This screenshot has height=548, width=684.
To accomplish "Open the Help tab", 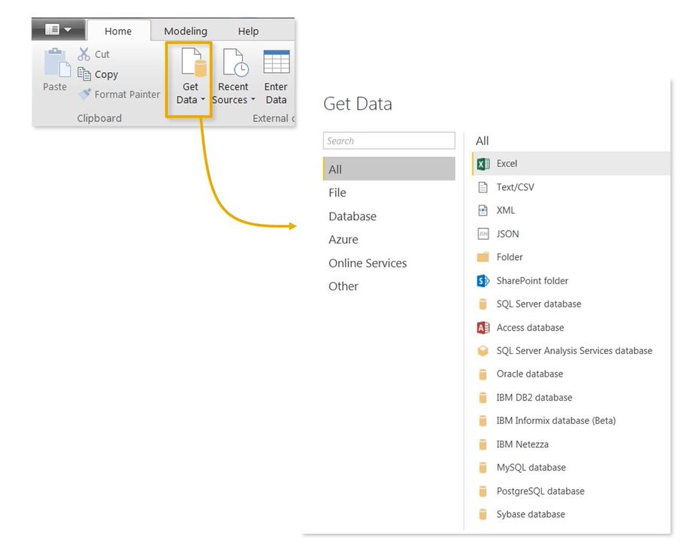I will tap(248, 31).
